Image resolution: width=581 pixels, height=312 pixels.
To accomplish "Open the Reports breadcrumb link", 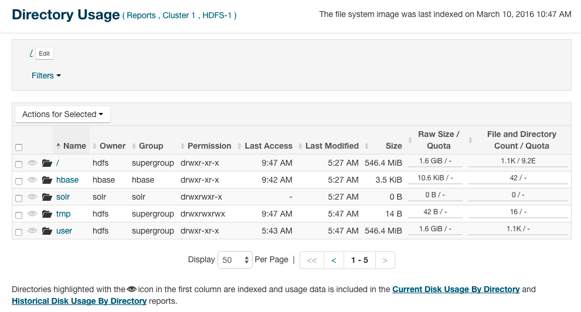I will (141, 16).
